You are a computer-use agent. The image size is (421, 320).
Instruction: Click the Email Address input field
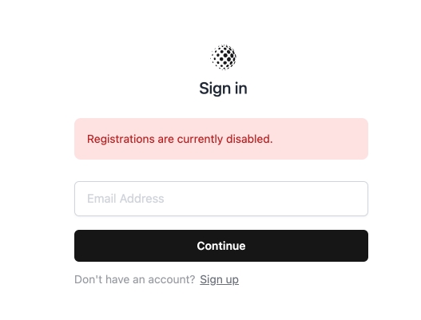(221, 199)
